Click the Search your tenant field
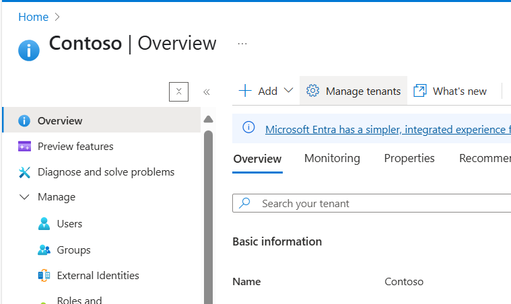Image resolution: width=511 pixels, height=304 pixels. click(372, 203)
